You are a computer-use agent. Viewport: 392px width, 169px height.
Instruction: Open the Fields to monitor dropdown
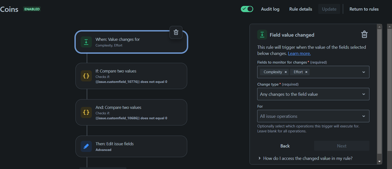[313, 72]
